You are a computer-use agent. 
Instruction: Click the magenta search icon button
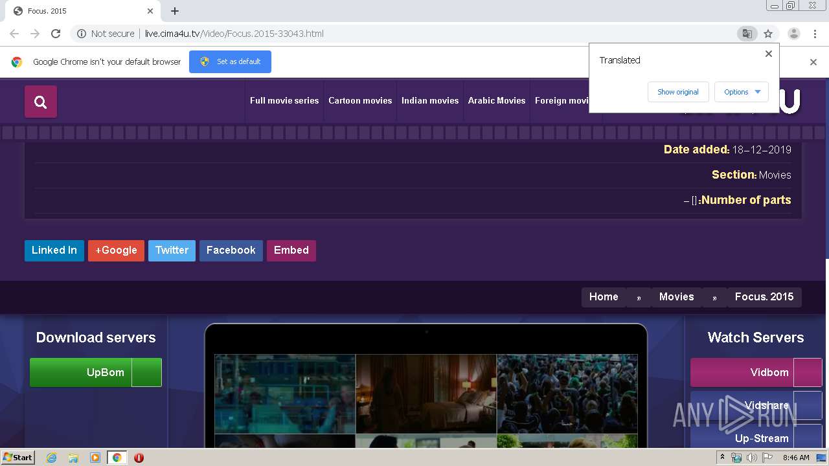click(41, 102)
